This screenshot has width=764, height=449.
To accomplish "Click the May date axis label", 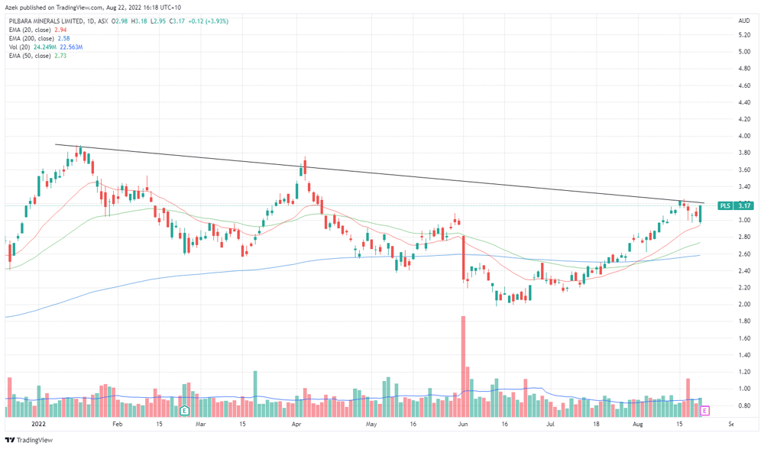I will coord(371,424).
